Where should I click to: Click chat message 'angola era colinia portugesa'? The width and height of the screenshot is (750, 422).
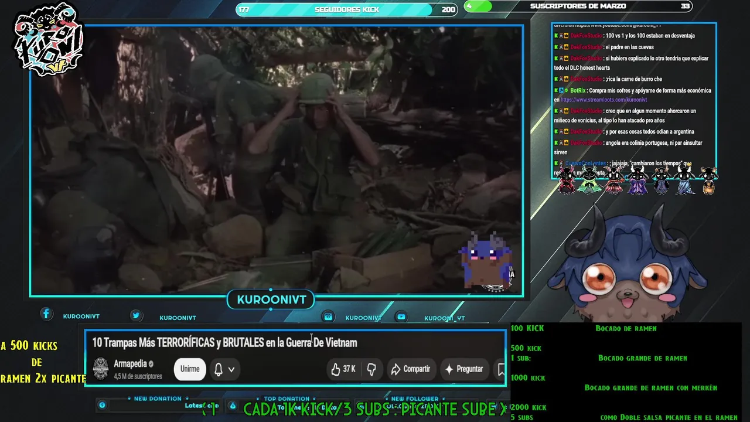(x=628, y=148)
